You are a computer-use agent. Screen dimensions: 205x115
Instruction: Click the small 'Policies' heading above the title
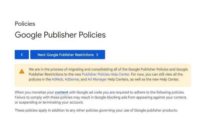tap(25, 24)
